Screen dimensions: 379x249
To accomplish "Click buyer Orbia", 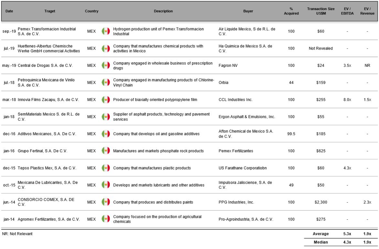I will (223, 83).
